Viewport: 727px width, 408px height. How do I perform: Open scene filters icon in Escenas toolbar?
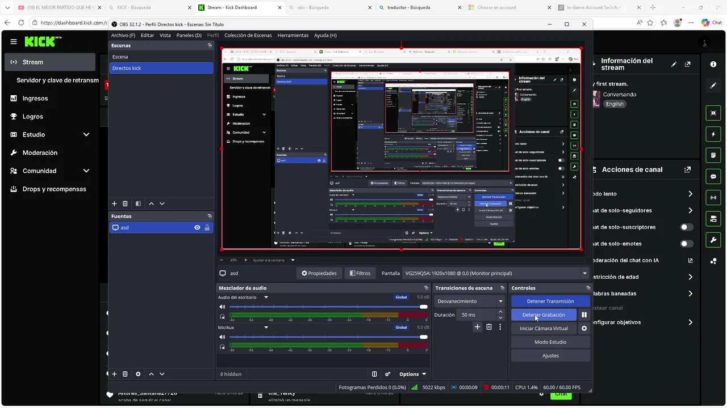138,203
